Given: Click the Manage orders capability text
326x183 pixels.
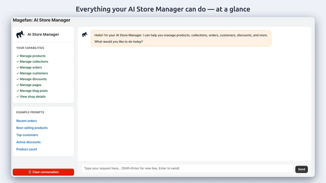Looking at the screenshot, I should click(31, 68).
